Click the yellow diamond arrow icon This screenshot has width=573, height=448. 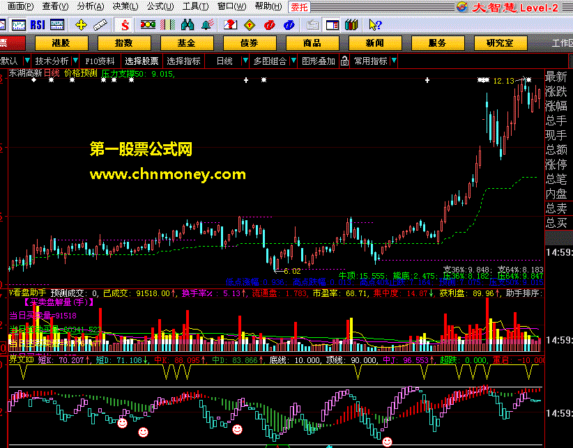pyautogui.click(x=250, y=25)
